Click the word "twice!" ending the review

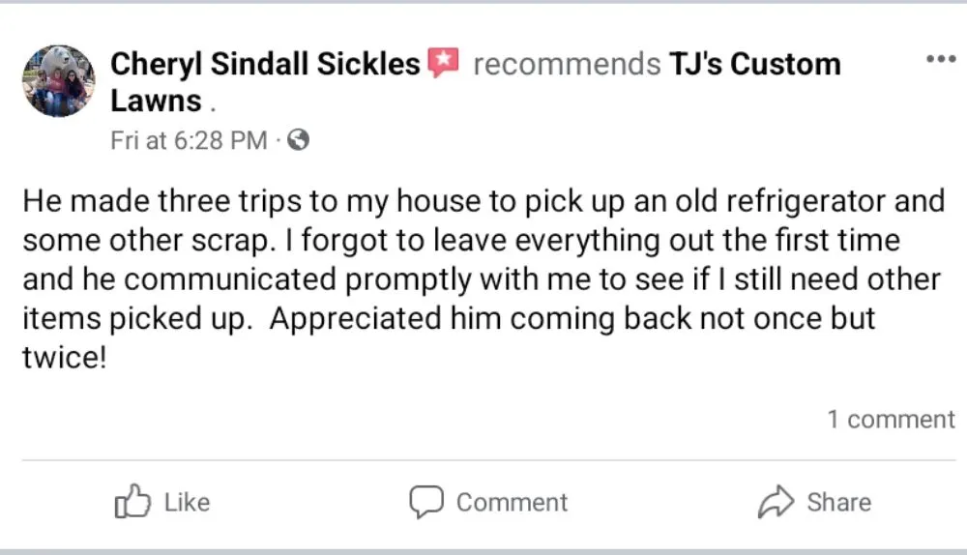point(62,358)
